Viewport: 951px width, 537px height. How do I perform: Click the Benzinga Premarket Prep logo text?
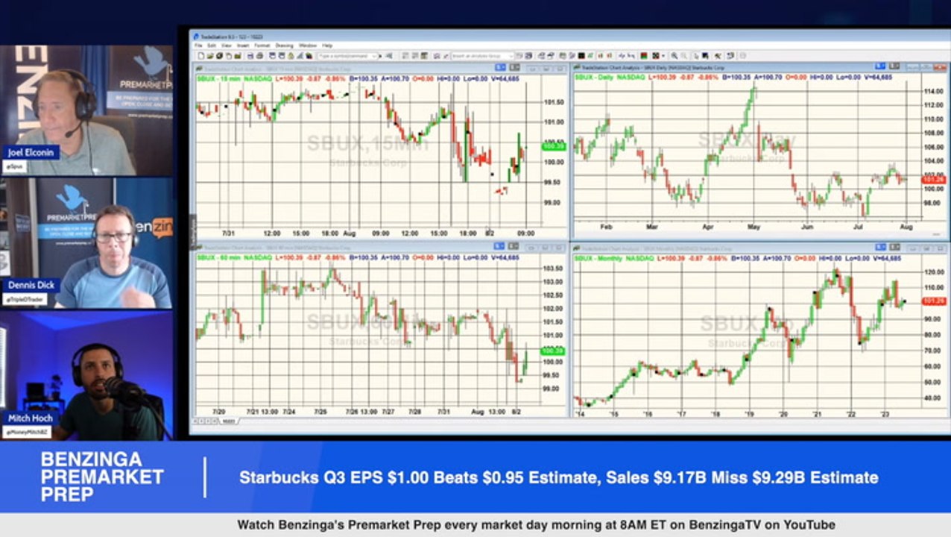[x=102, y=477]
